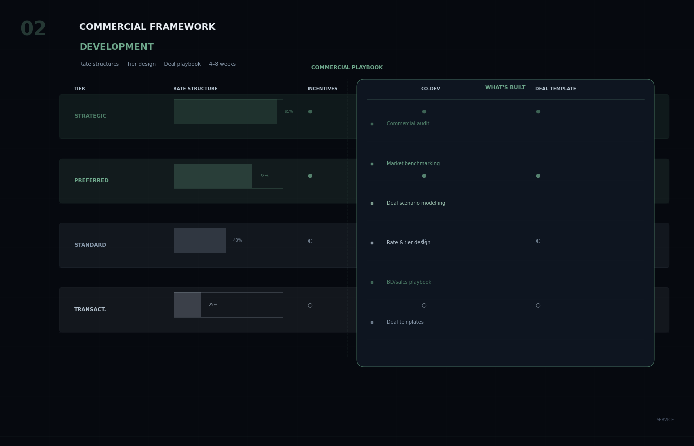Select the Commercial audit item

click(x=408, y=124)
